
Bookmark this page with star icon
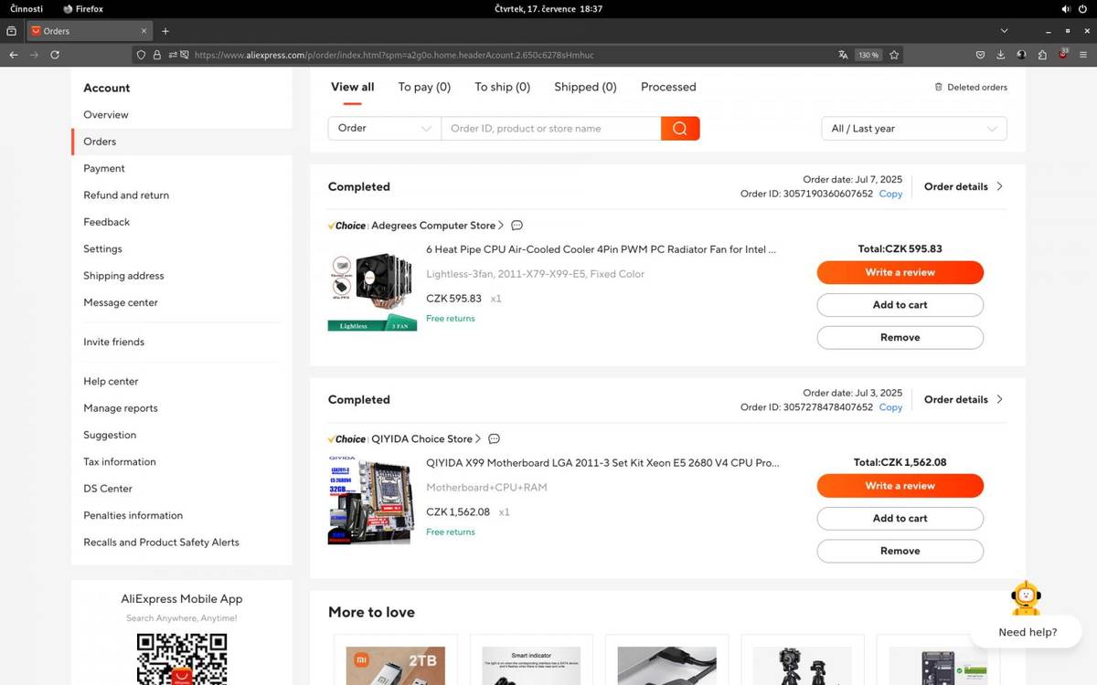894,55
